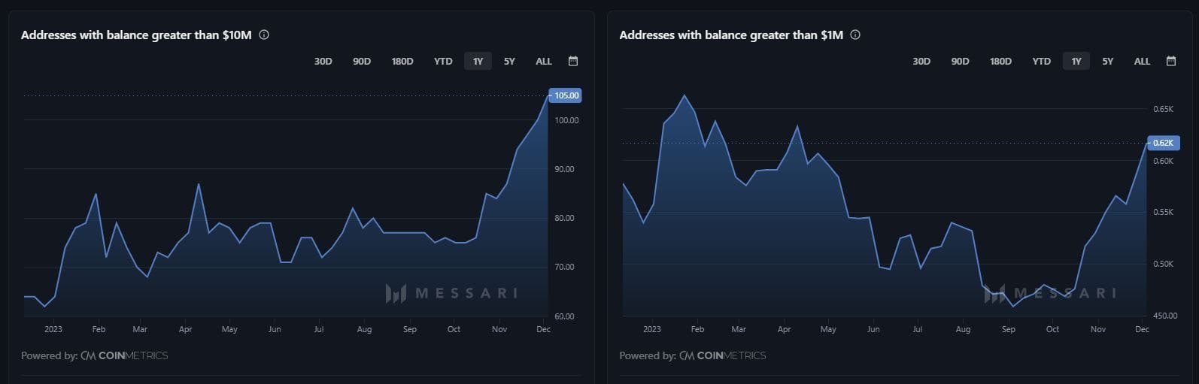Viewport: 1199px width, 384px height.
Task: Show ALL time range on $10M chart
Action: tap(544, 62)
